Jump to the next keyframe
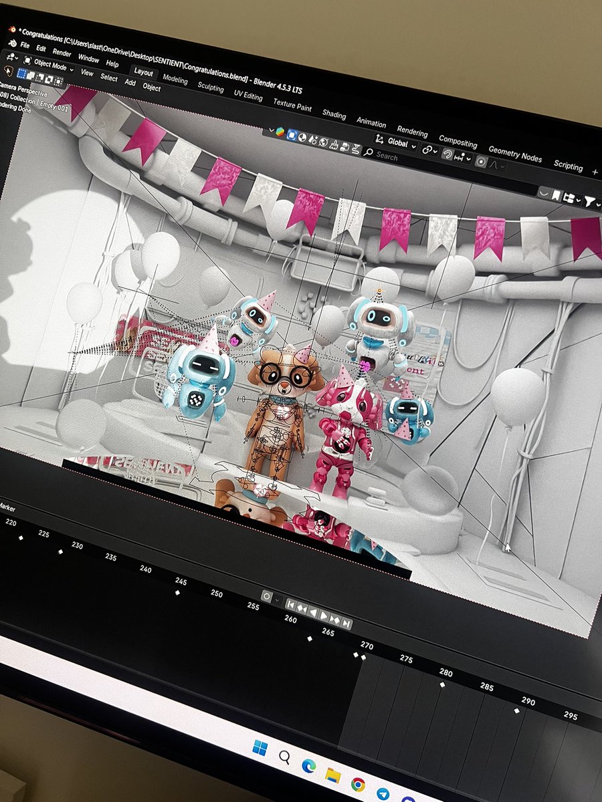 click(x=335, y=620)
